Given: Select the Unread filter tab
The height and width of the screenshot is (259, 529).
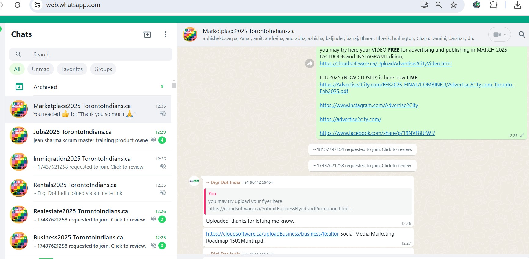Looking at the screenshot, I should [41, 69].
